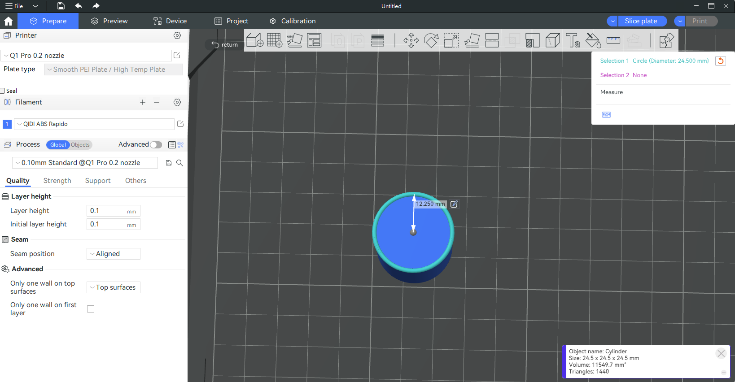The height and width of the screenshot is (382, 735).
Task: Expand the QIDI ABS Rapido filament dropdown
Action: 94,124
